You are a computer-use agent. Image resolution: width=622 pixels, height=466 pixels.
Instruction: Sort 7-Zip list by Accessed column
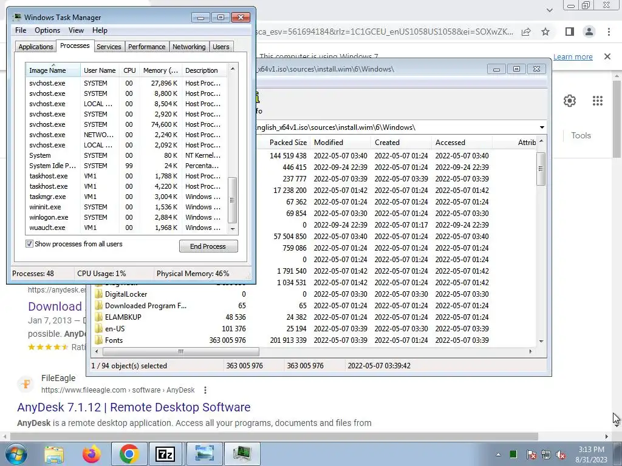462,142
